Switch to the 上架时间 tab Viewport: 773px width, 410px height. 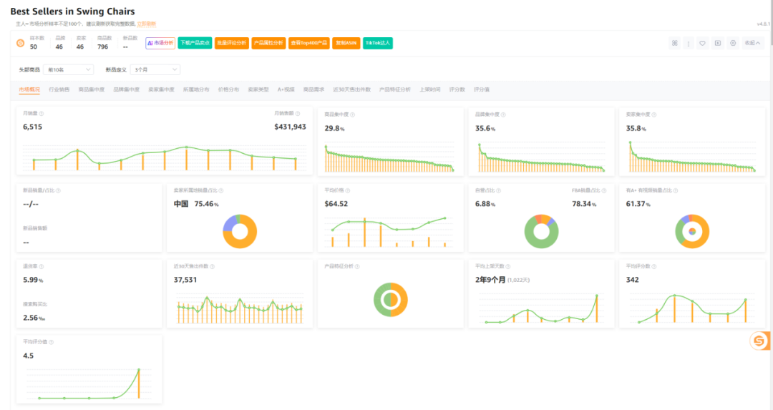coord(430,89)
